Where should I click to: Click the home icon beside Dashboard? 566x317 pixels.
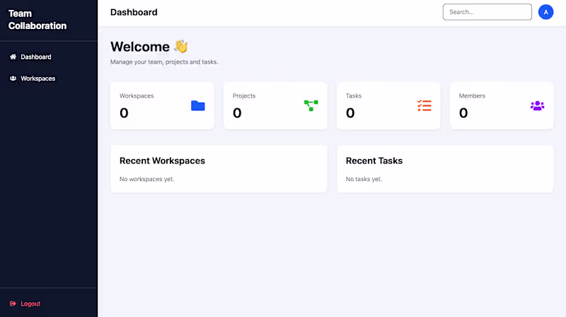(13, 57)
